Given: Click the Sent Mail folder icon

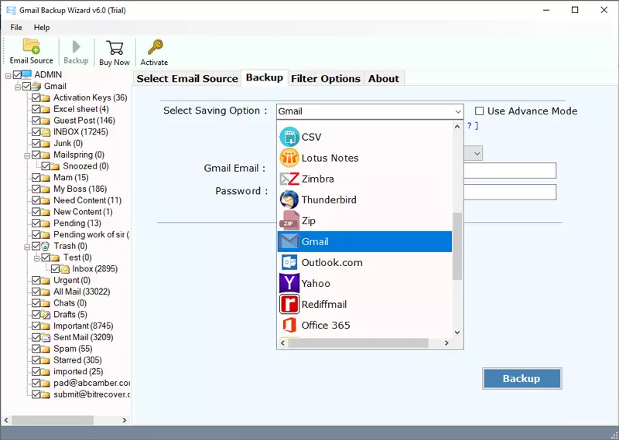Looking at the screenshot, I should click(46, 337).
